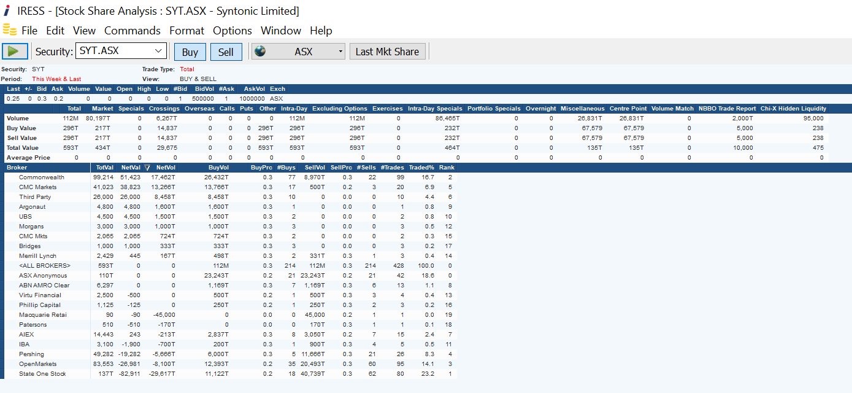Open the Help menu
The height and width of the screenshot is (393, 852).
(321, 31)
